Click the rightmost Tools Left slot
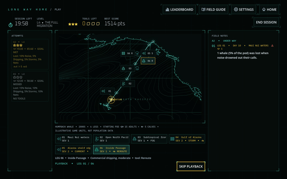 point(98,23)
